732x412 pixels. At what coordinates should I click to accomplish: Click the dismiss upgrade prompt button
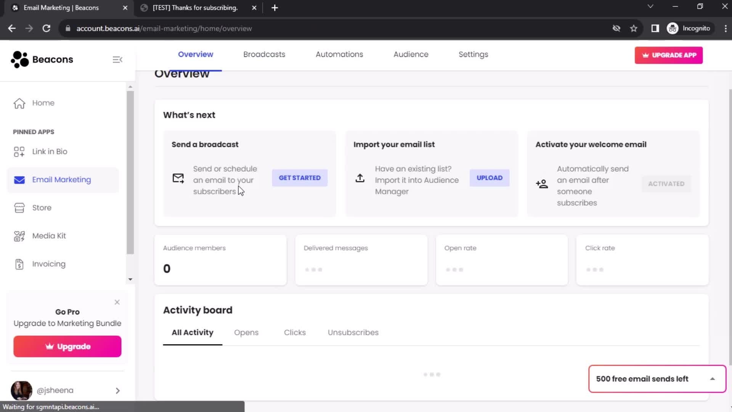click(117, 302)
